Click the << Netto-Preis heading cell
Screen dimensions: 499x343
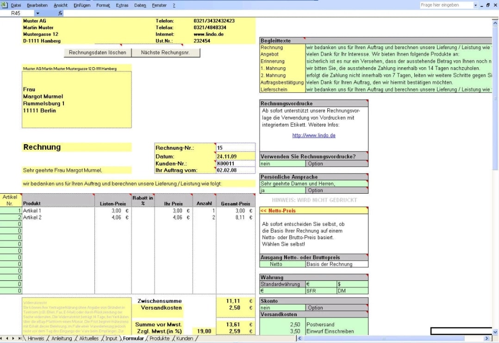(314, 211)
